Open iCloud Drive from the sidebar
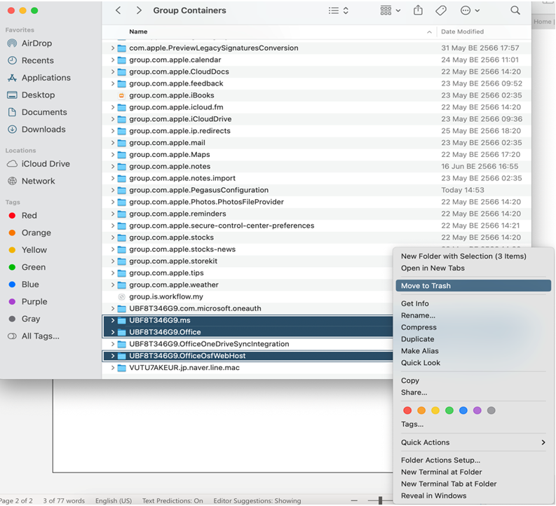This screenshot has width=556, height=506. click(x=46, y=164)
